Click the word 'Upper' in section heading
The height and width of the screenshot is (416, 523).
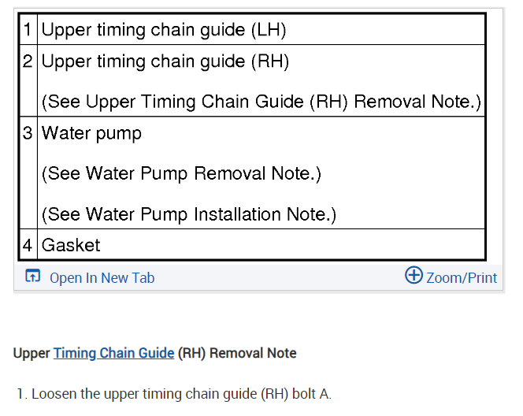tap(32, 353)
